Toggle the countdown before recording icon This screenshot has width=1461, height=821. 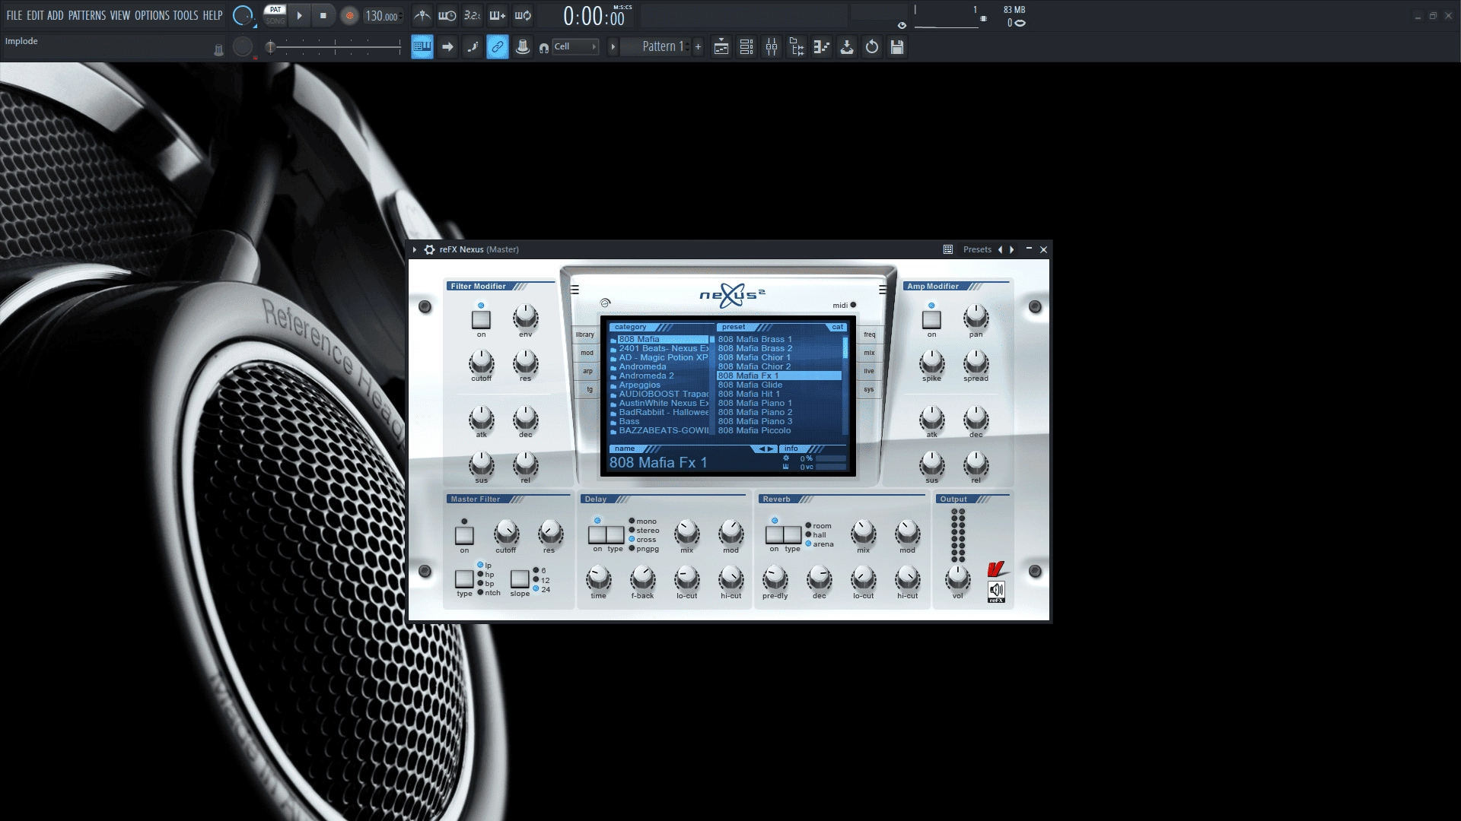473,15
